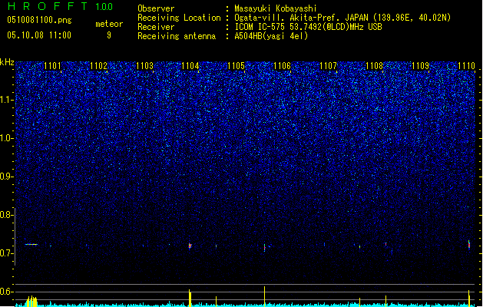Screen dimensions: 483x307
Task: Click the 1103 time marker
Action: point(144,65)
